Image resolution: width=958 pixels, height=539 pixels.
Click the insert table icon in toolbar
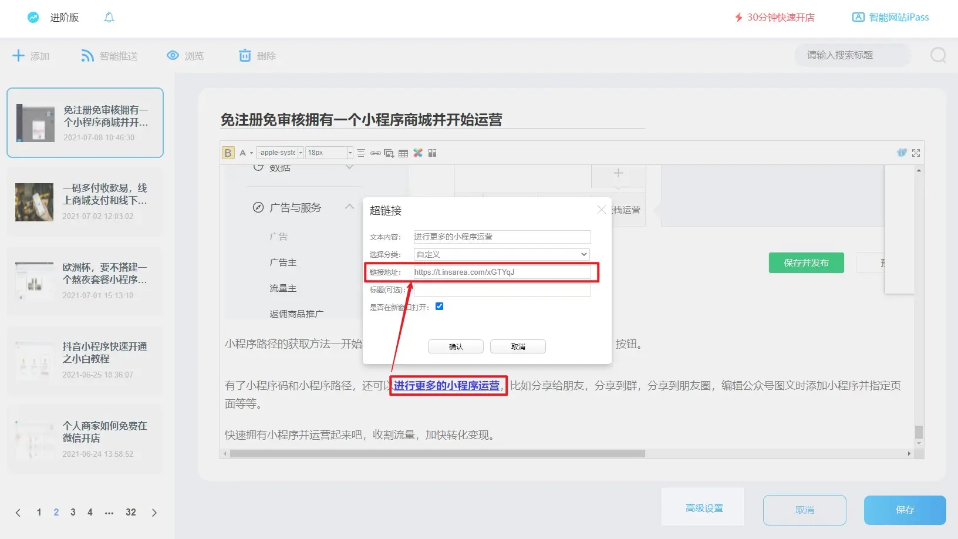point(403,153)
